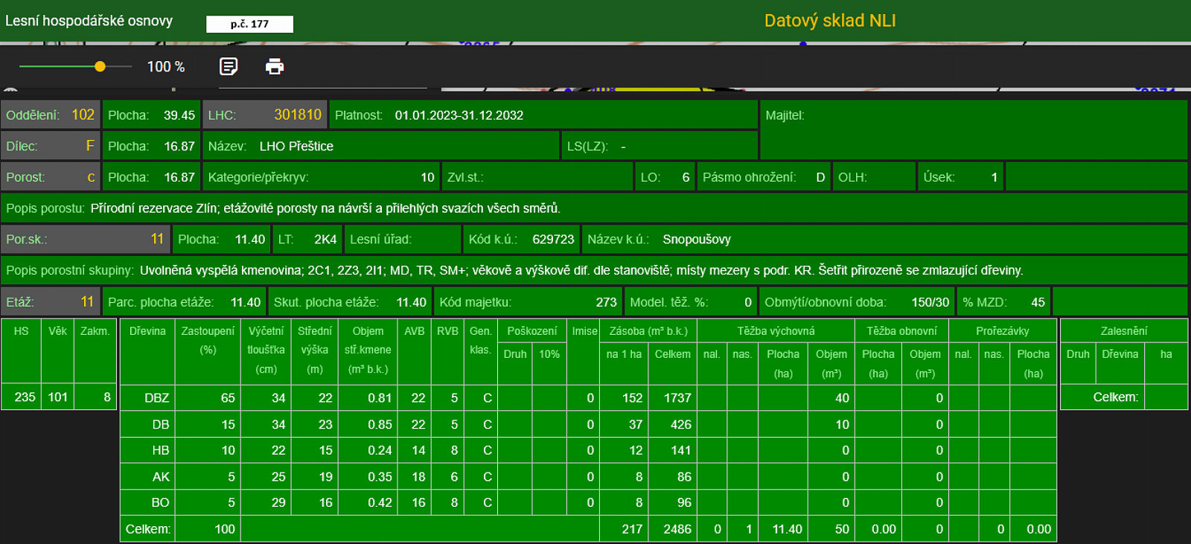Click the HS value 235
Viewport: 1191px width, 544px height.
pyautogui.click(x=25, y=397)
